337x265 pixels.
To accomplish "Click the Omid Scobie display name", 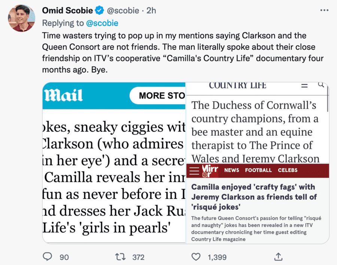I will (67, 10).
